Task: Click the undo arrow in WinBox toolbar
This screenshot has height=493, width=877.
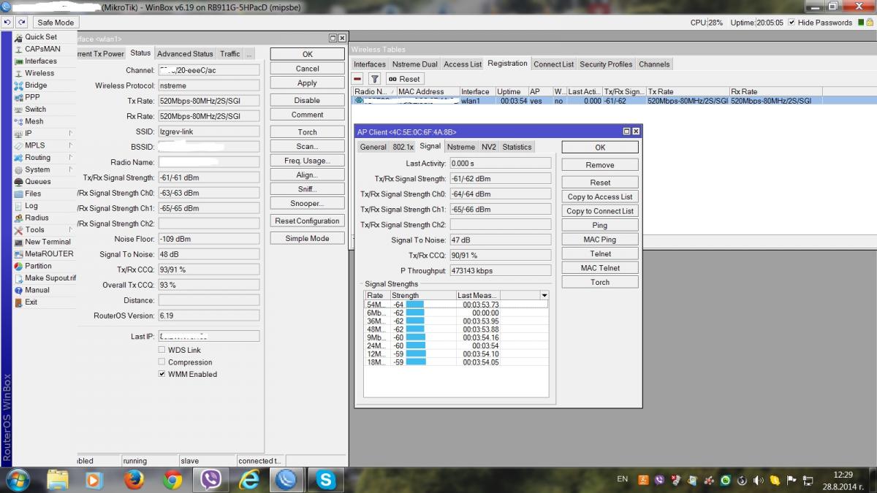Action: (7, 23)
